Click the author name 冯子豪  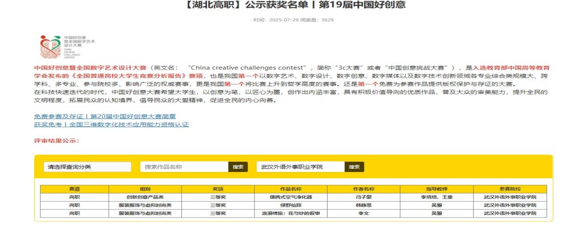(364, 197)
